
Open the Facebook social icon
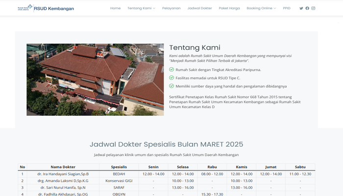tap(307, 8)
